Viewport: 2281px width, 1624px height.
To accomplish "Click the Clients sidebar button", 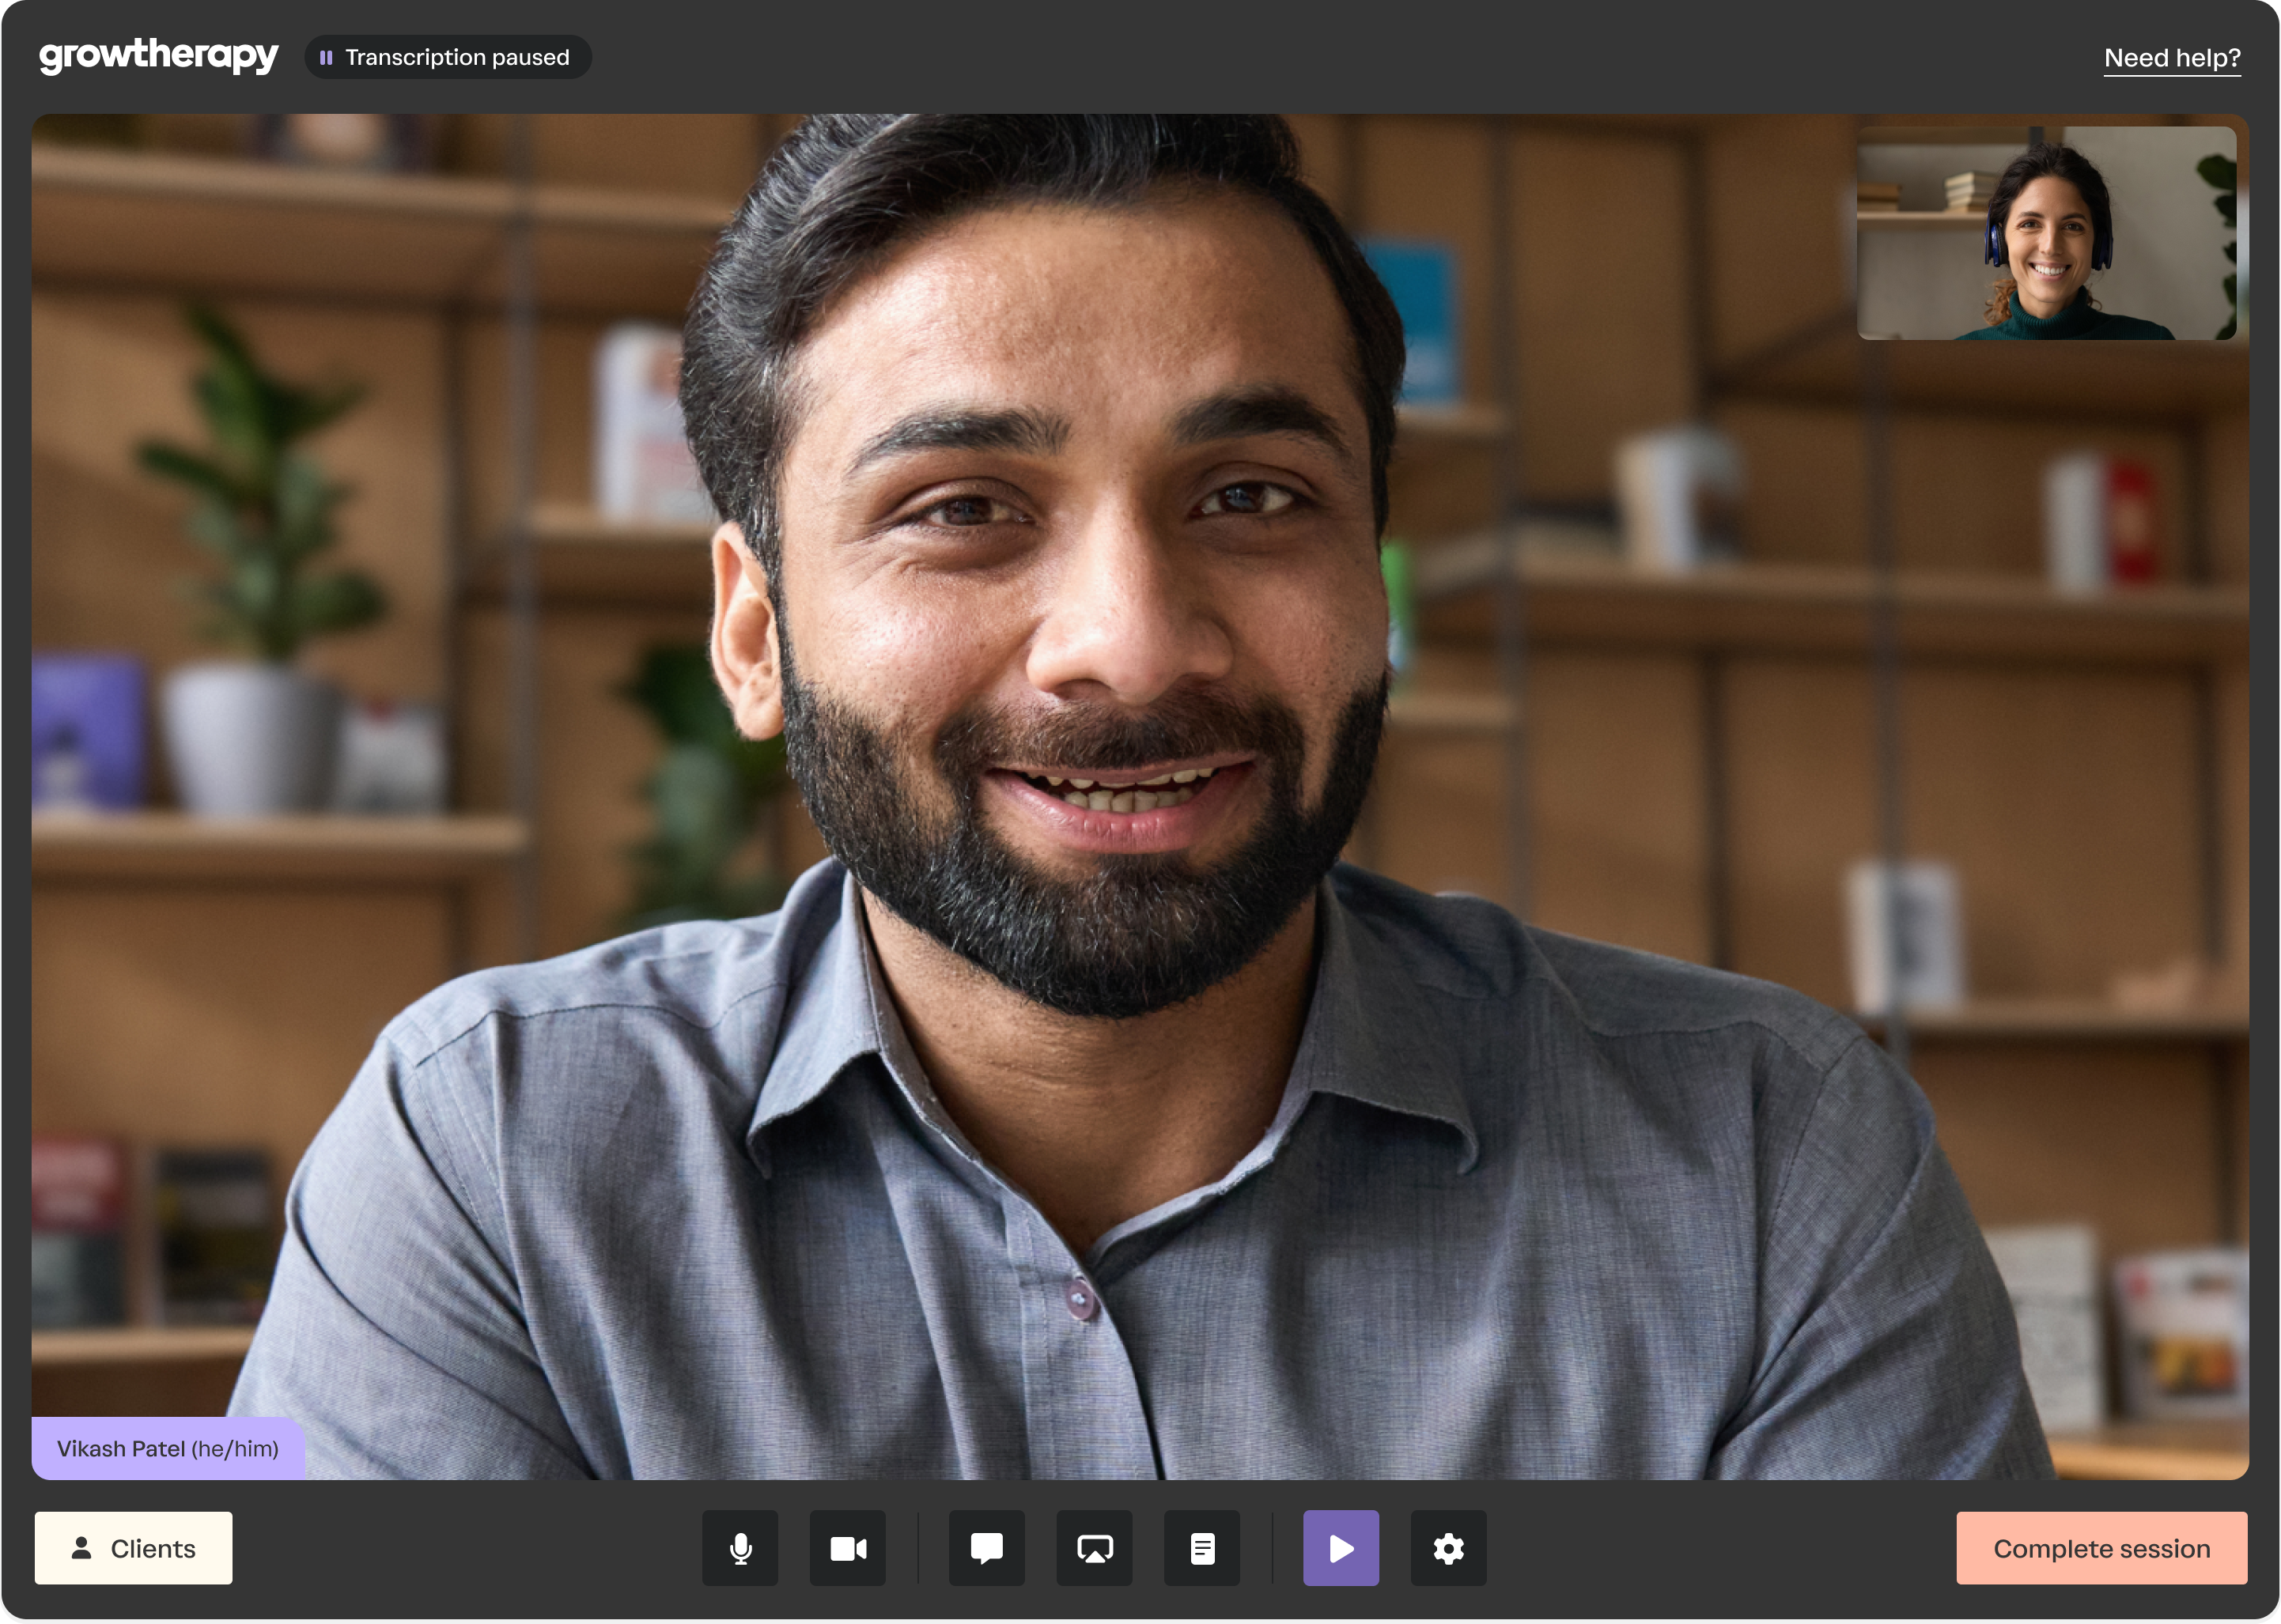I will click(x=137, y=1547).
